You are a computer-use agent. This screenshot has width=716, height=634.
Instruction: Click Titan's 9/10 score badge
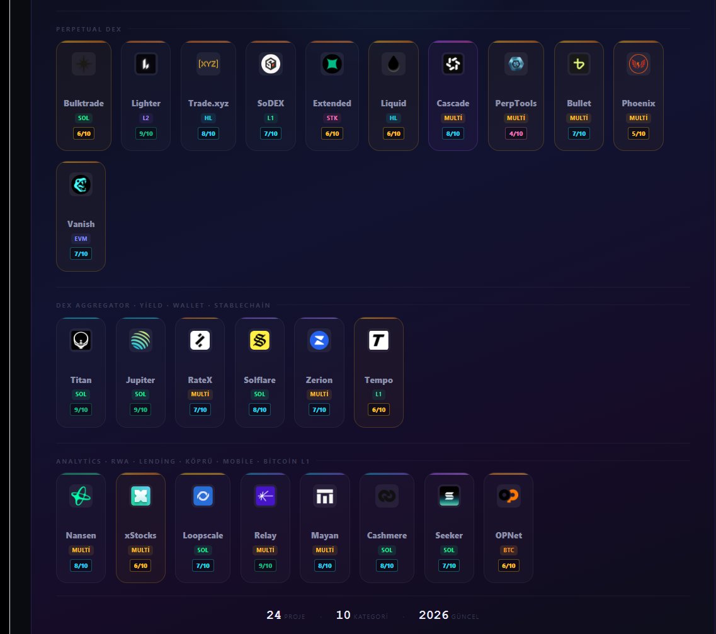tap(81, 409)
